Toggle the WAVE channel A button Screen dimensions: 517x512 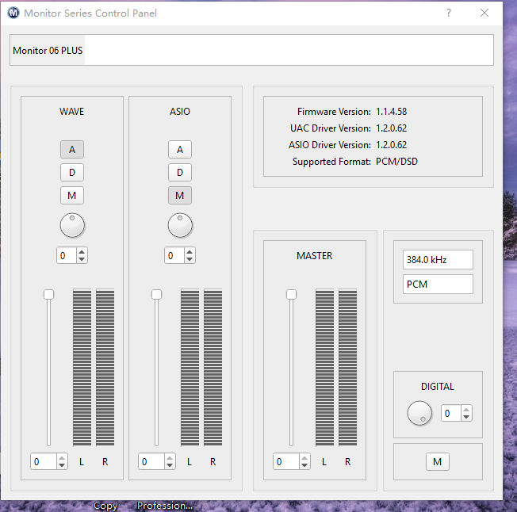point(72,149)
